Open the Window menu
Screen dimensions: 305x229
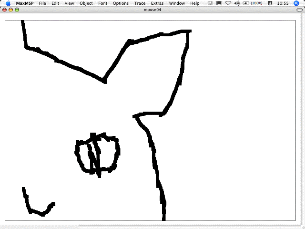pos(177,3)
